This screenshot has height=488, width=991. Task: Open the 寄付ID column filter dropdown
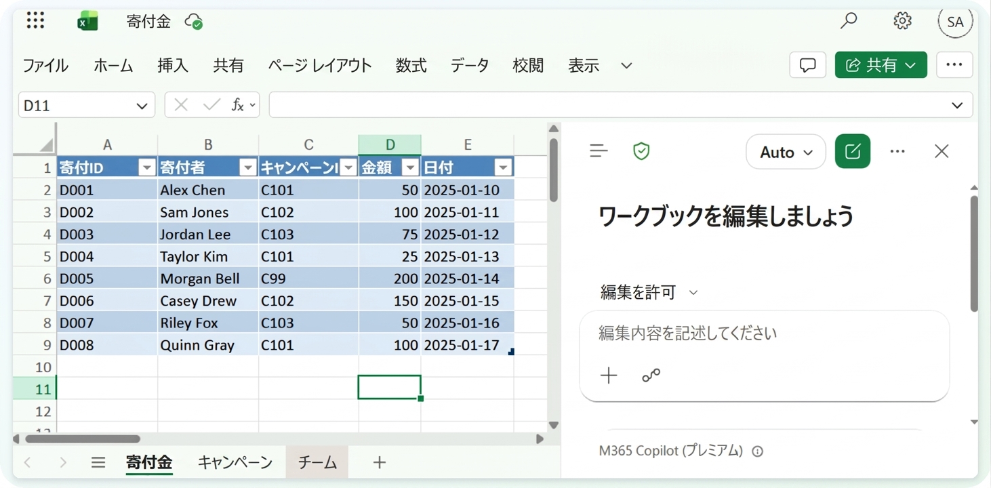click(x=146, y=167)
